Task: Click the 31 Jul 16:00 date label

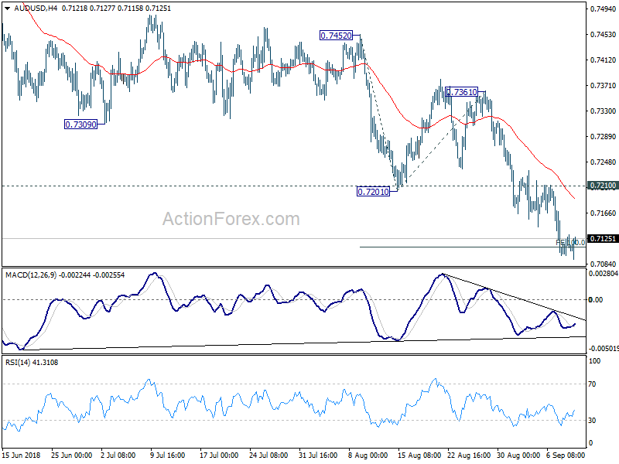Action: (x=318, y=455)
